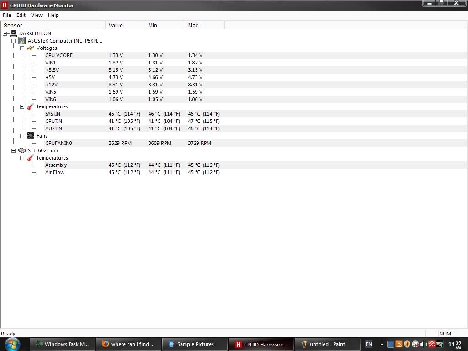Click the Voltages lightning bolt icon
This screenshot has width=468, height=351.
click(31, 48)
